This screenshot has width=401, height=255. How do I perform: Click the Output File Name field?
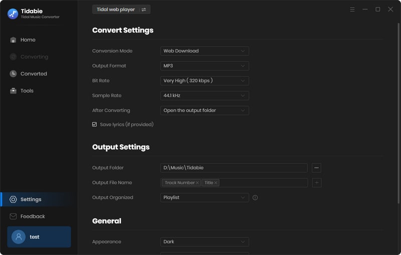234,182
